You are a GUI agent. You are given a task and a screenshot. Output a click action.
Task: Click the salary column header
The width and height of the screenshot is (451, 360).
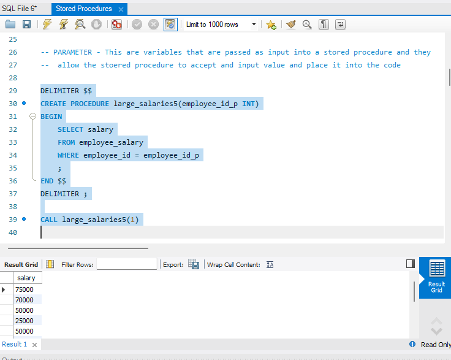click(28, 278)
